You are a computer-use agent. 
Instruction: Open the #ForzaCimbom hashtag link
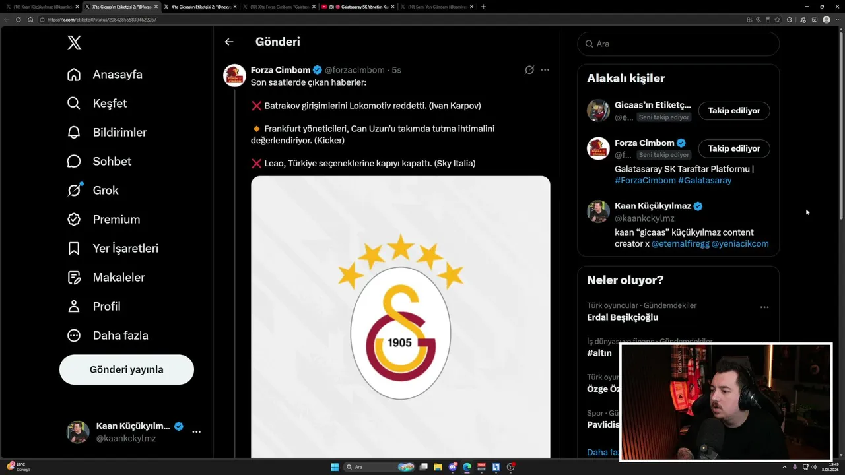pyautogui.click(x=645, y=181)
